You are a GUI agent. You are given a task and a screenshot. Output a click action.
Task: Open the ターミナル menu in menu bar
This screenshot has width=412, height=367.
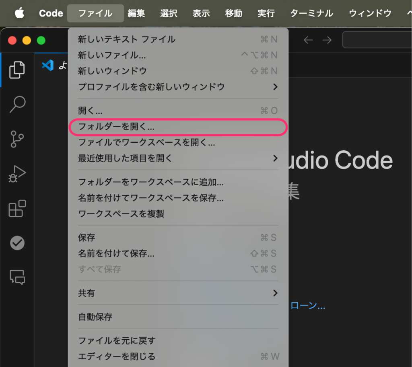pos(311,13)
